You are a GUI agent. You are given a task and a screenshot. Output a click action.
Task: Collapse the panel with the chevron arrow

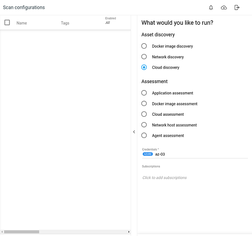pos(134,132)
